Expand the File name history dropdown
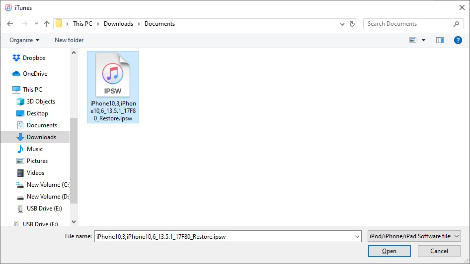Screen dimensions: 470x264 click(x=357, y=237)
